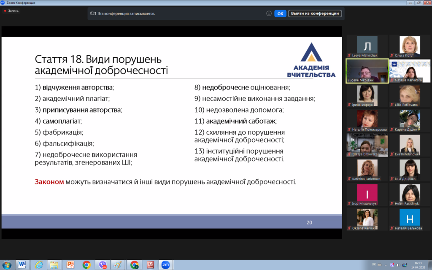Select Наталія Валькова's participant tile
The image size is (432, 270).
(x=410, y=220)
